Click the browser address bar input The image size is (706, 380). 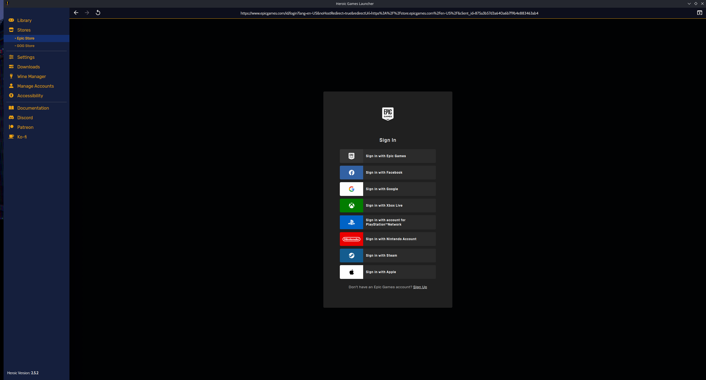(x=388, y=13)
